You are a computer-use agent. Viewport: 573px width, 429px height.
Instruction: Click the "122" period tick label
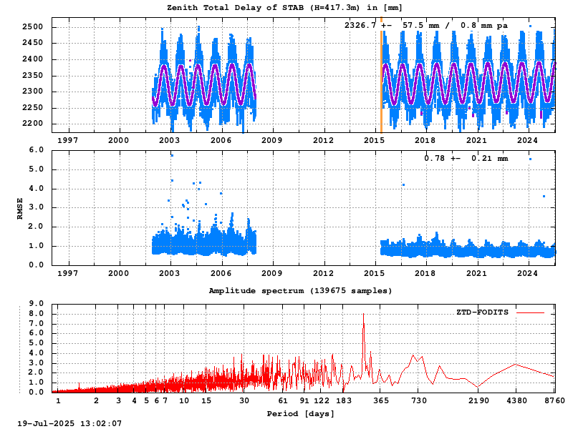click(x=321, y=401)
